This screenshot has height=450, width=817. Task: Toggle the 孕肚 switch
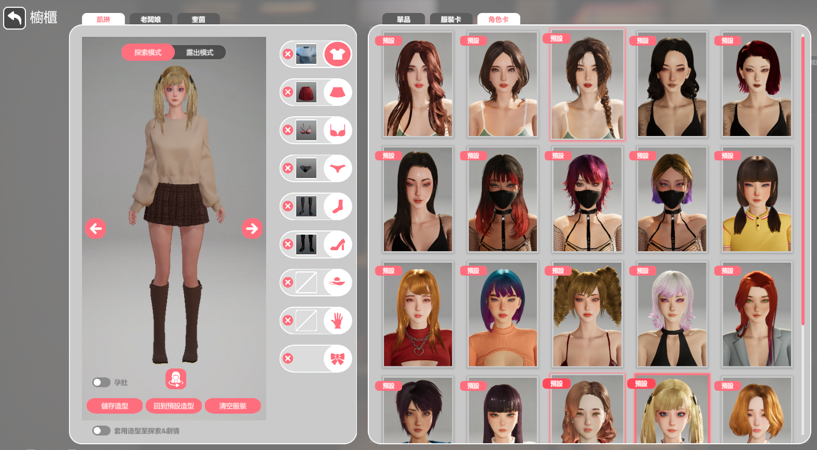point(101,383)
